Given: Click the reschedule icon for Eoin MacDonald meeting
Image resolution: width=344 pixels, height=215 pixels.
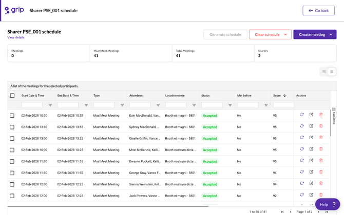Looking at the screenshot, I should [x=302, y=114].
